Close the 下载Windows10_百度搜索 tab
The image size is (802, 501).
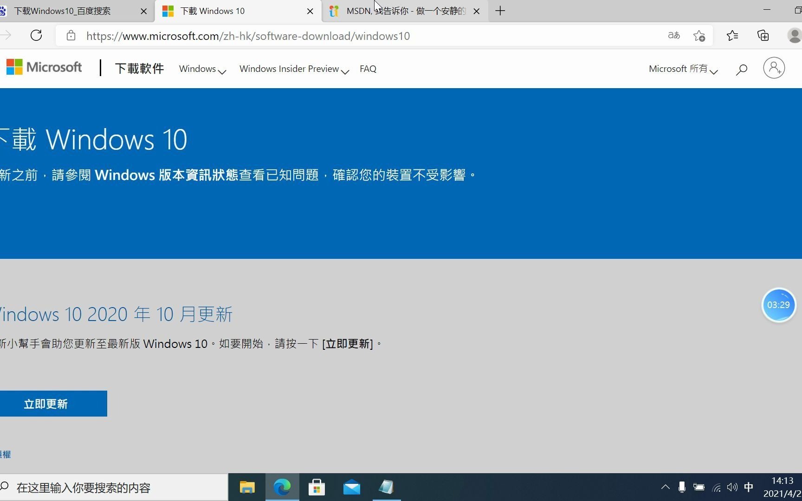[x=144, y=11]
